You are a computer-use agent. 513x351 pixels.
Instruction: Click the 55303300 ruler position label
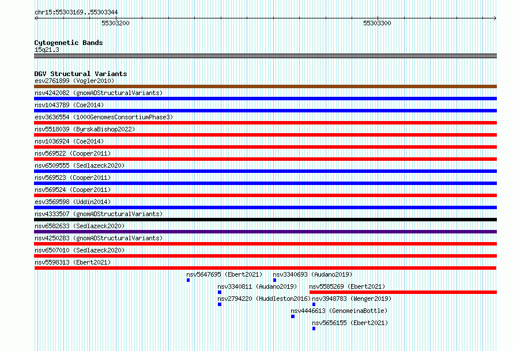(x=377, y=23)
